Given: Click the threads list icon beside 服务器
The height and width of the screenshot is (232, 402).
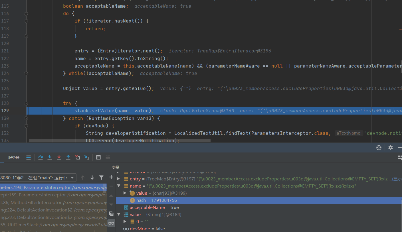Looking at the screenshot, I should point(29,157).
